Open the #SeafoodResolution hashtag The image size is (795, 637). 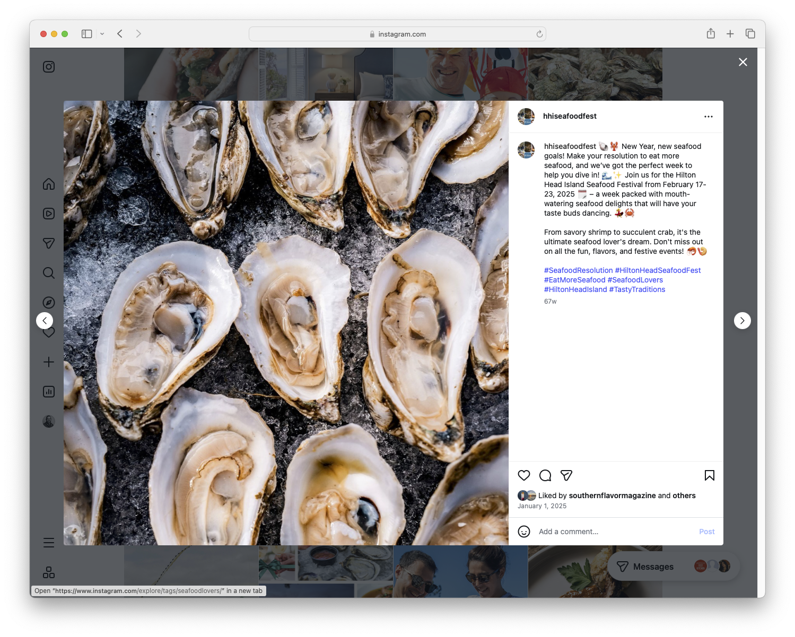click(x=578, y=270)
